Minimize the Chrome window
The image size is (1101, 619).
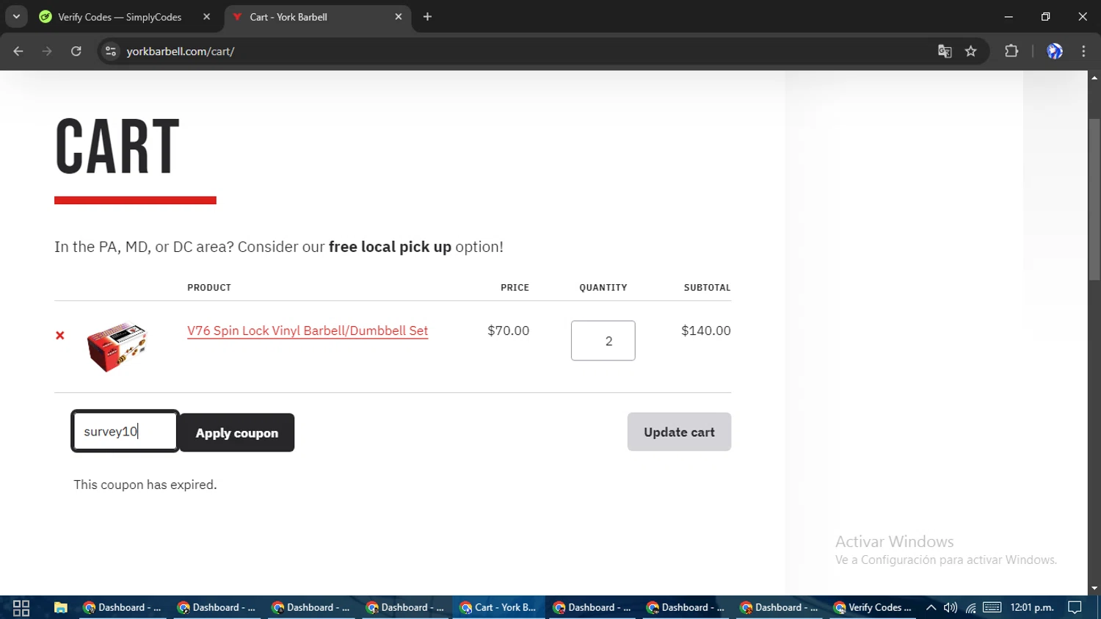click(1009, 16)
